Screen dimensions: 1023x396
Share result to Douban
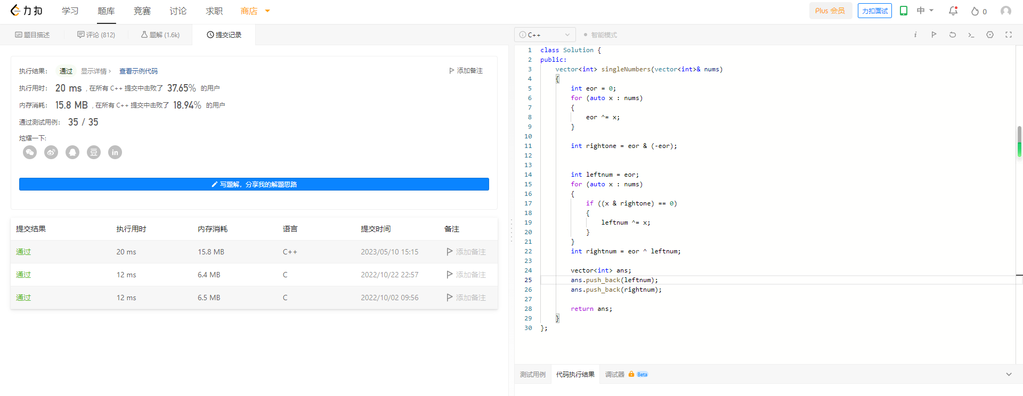click(x=94, y=152)
